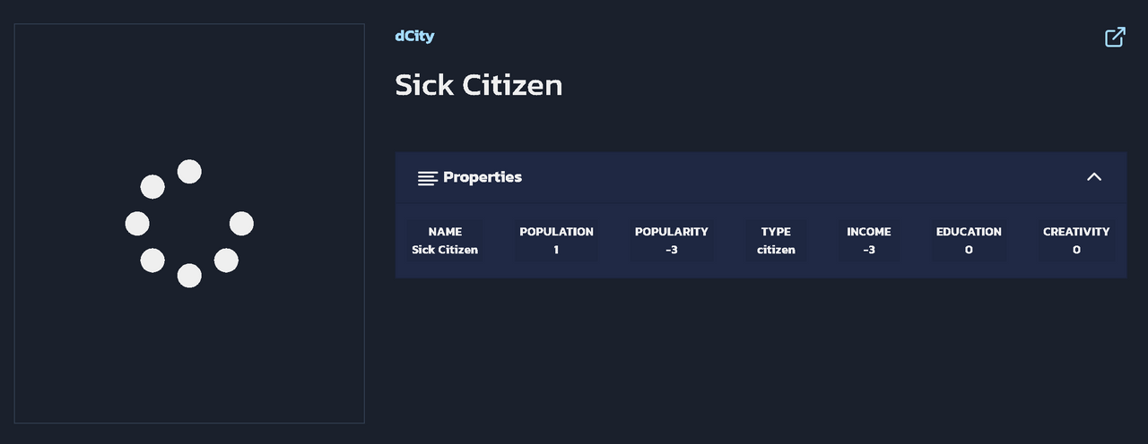Select the POPULATION property card

pyautogui.click(x=556, y=240)
